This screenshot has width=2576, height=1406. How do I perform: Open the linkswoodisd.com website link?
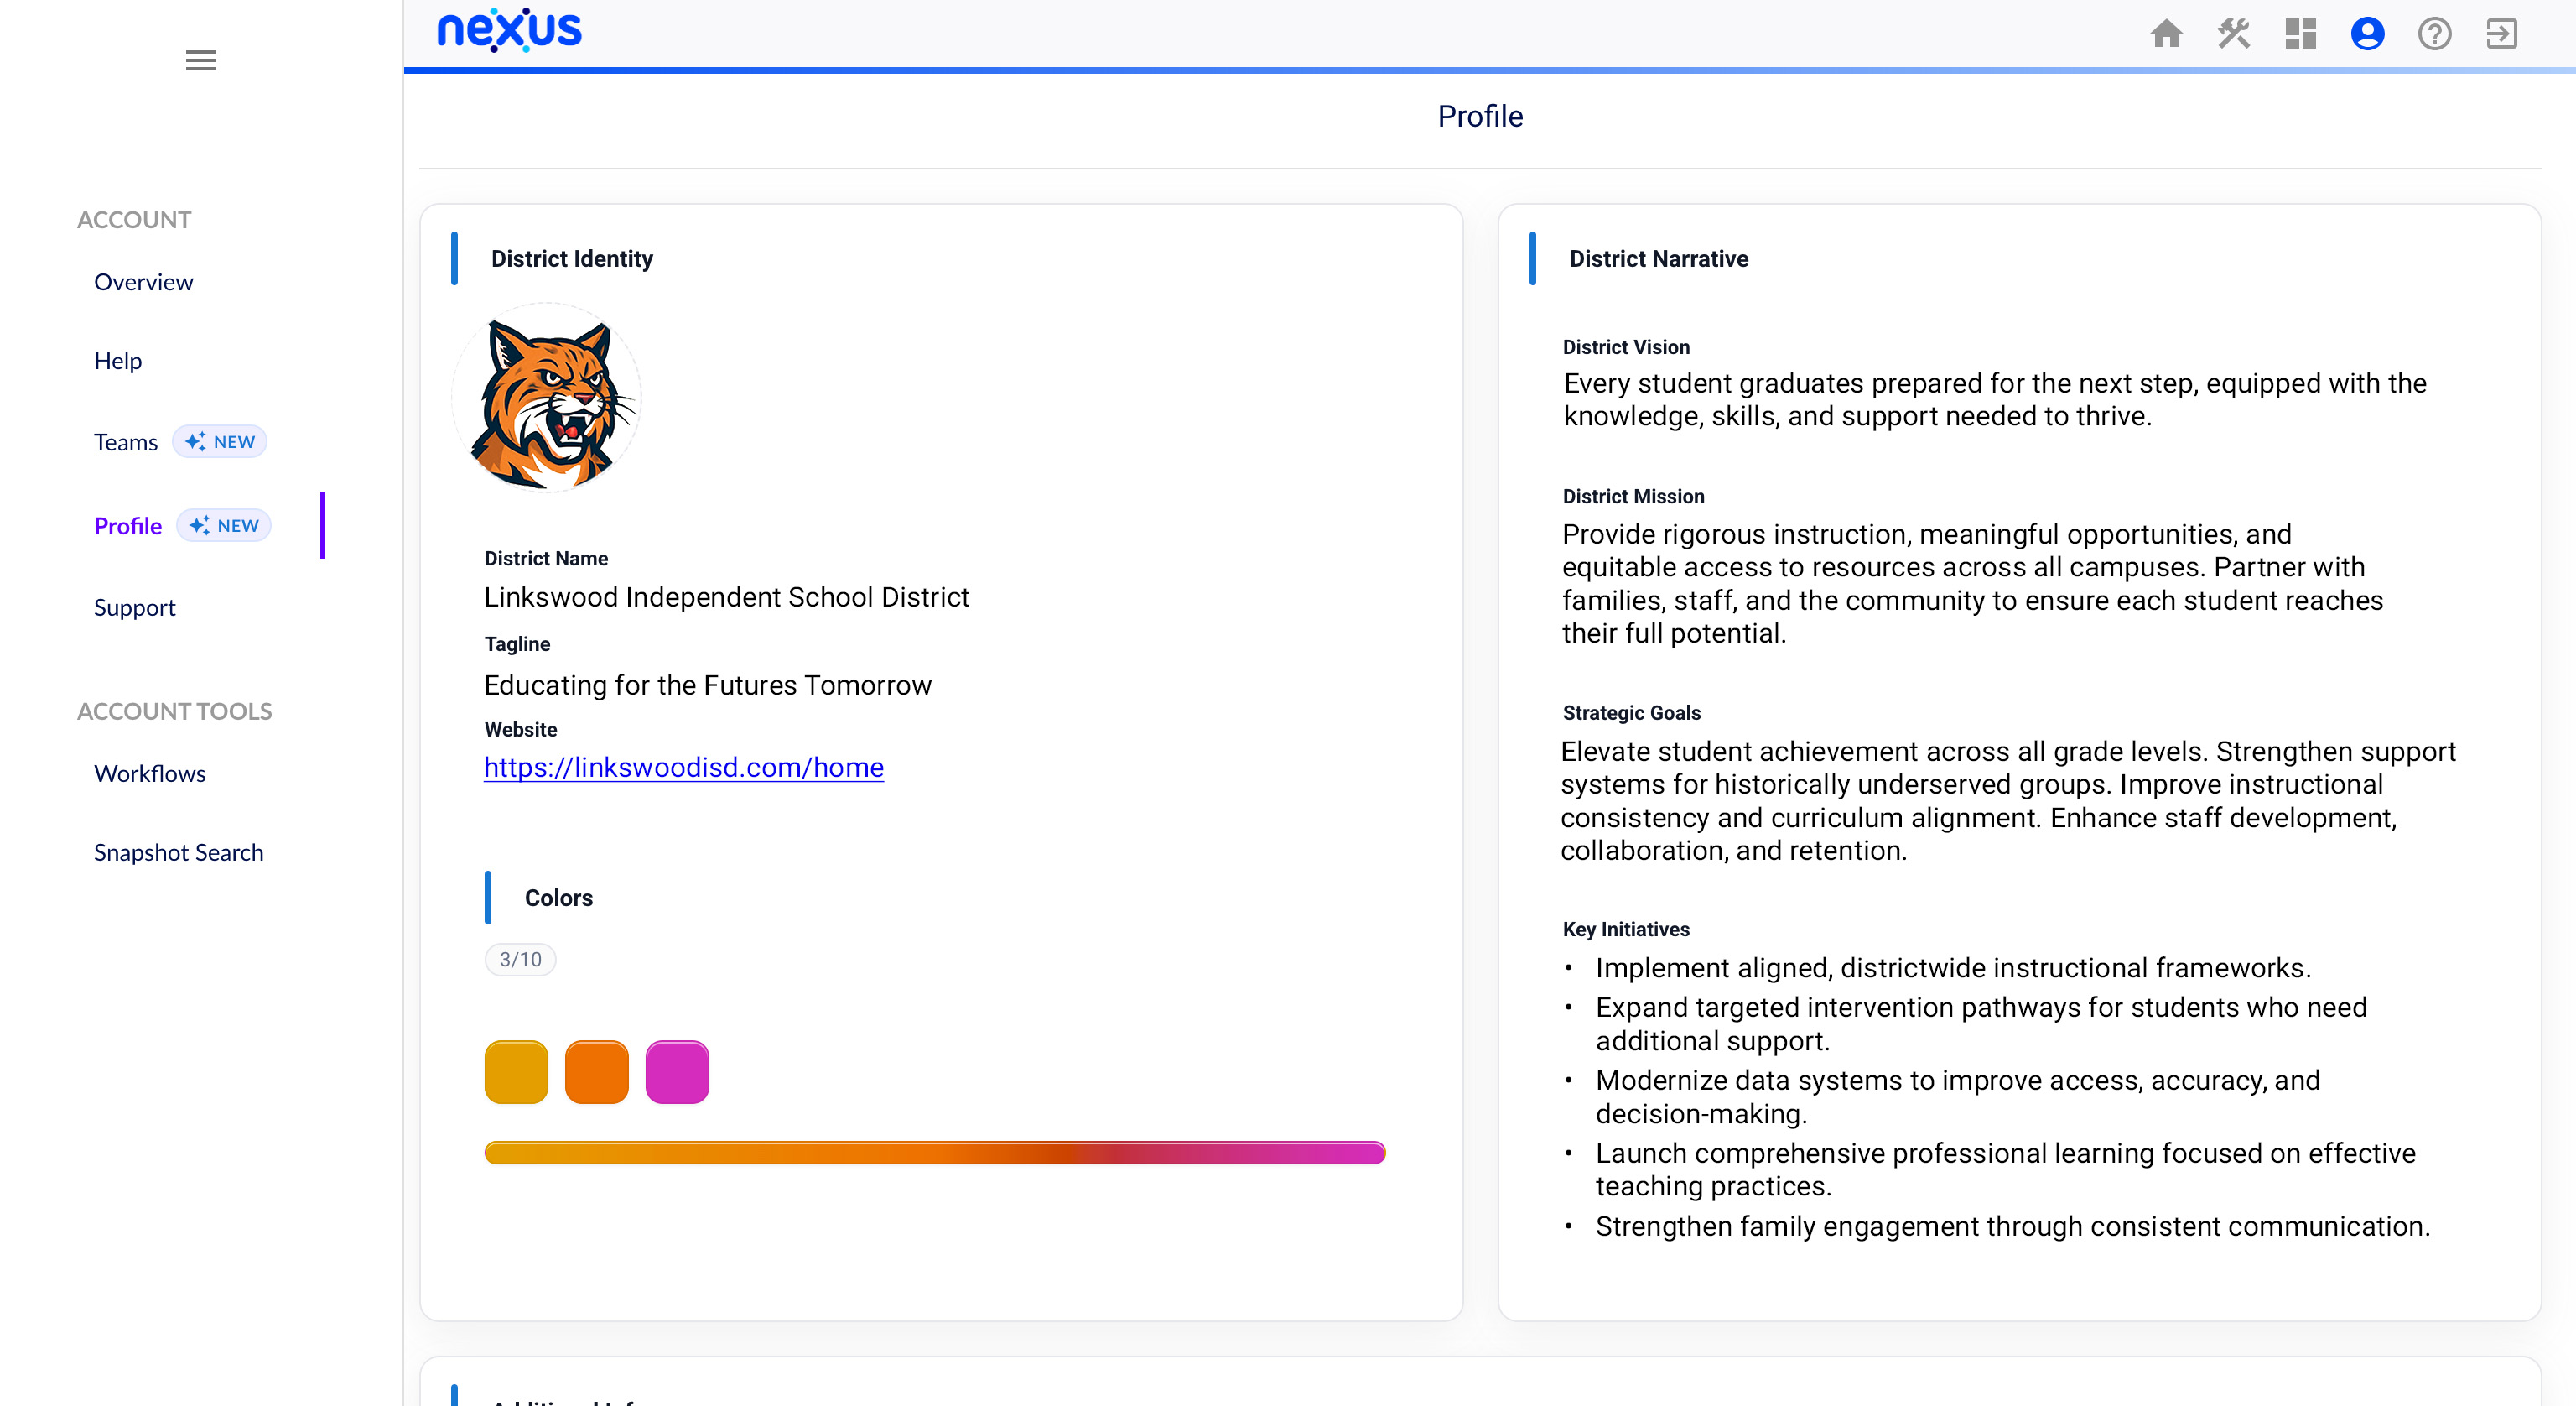(683, 768)
